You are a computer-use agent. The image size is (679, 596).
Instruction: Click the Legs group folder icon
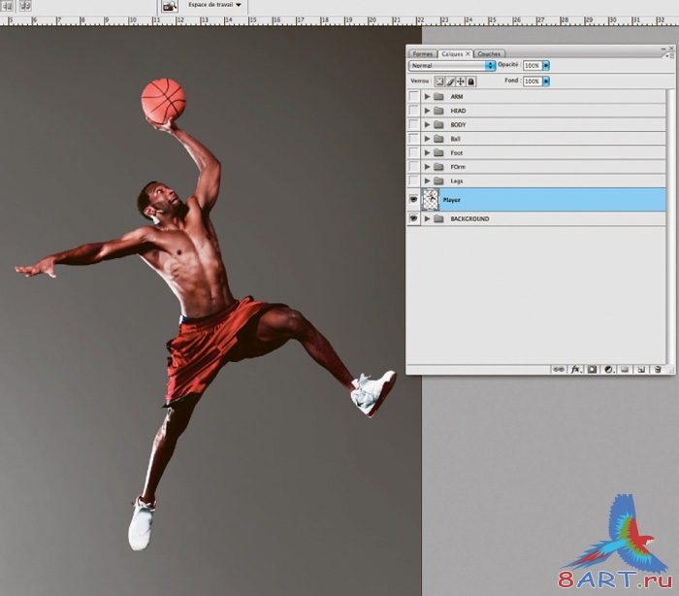click(438, 181)
